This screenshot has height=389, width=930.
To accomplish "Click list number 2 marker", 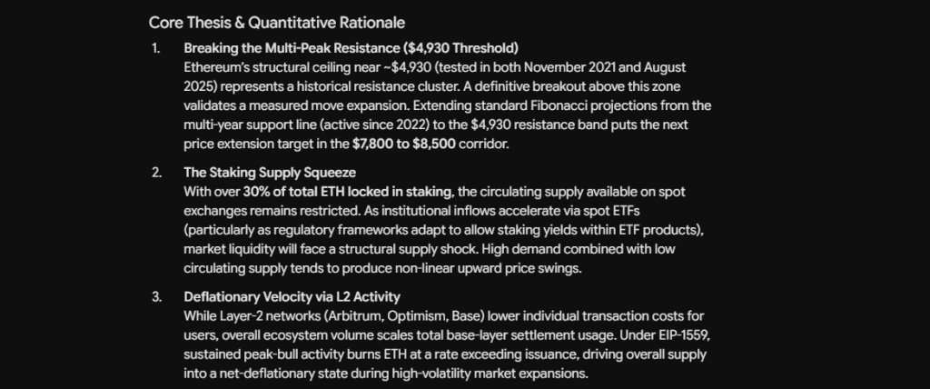I will (x=156, y=173).
